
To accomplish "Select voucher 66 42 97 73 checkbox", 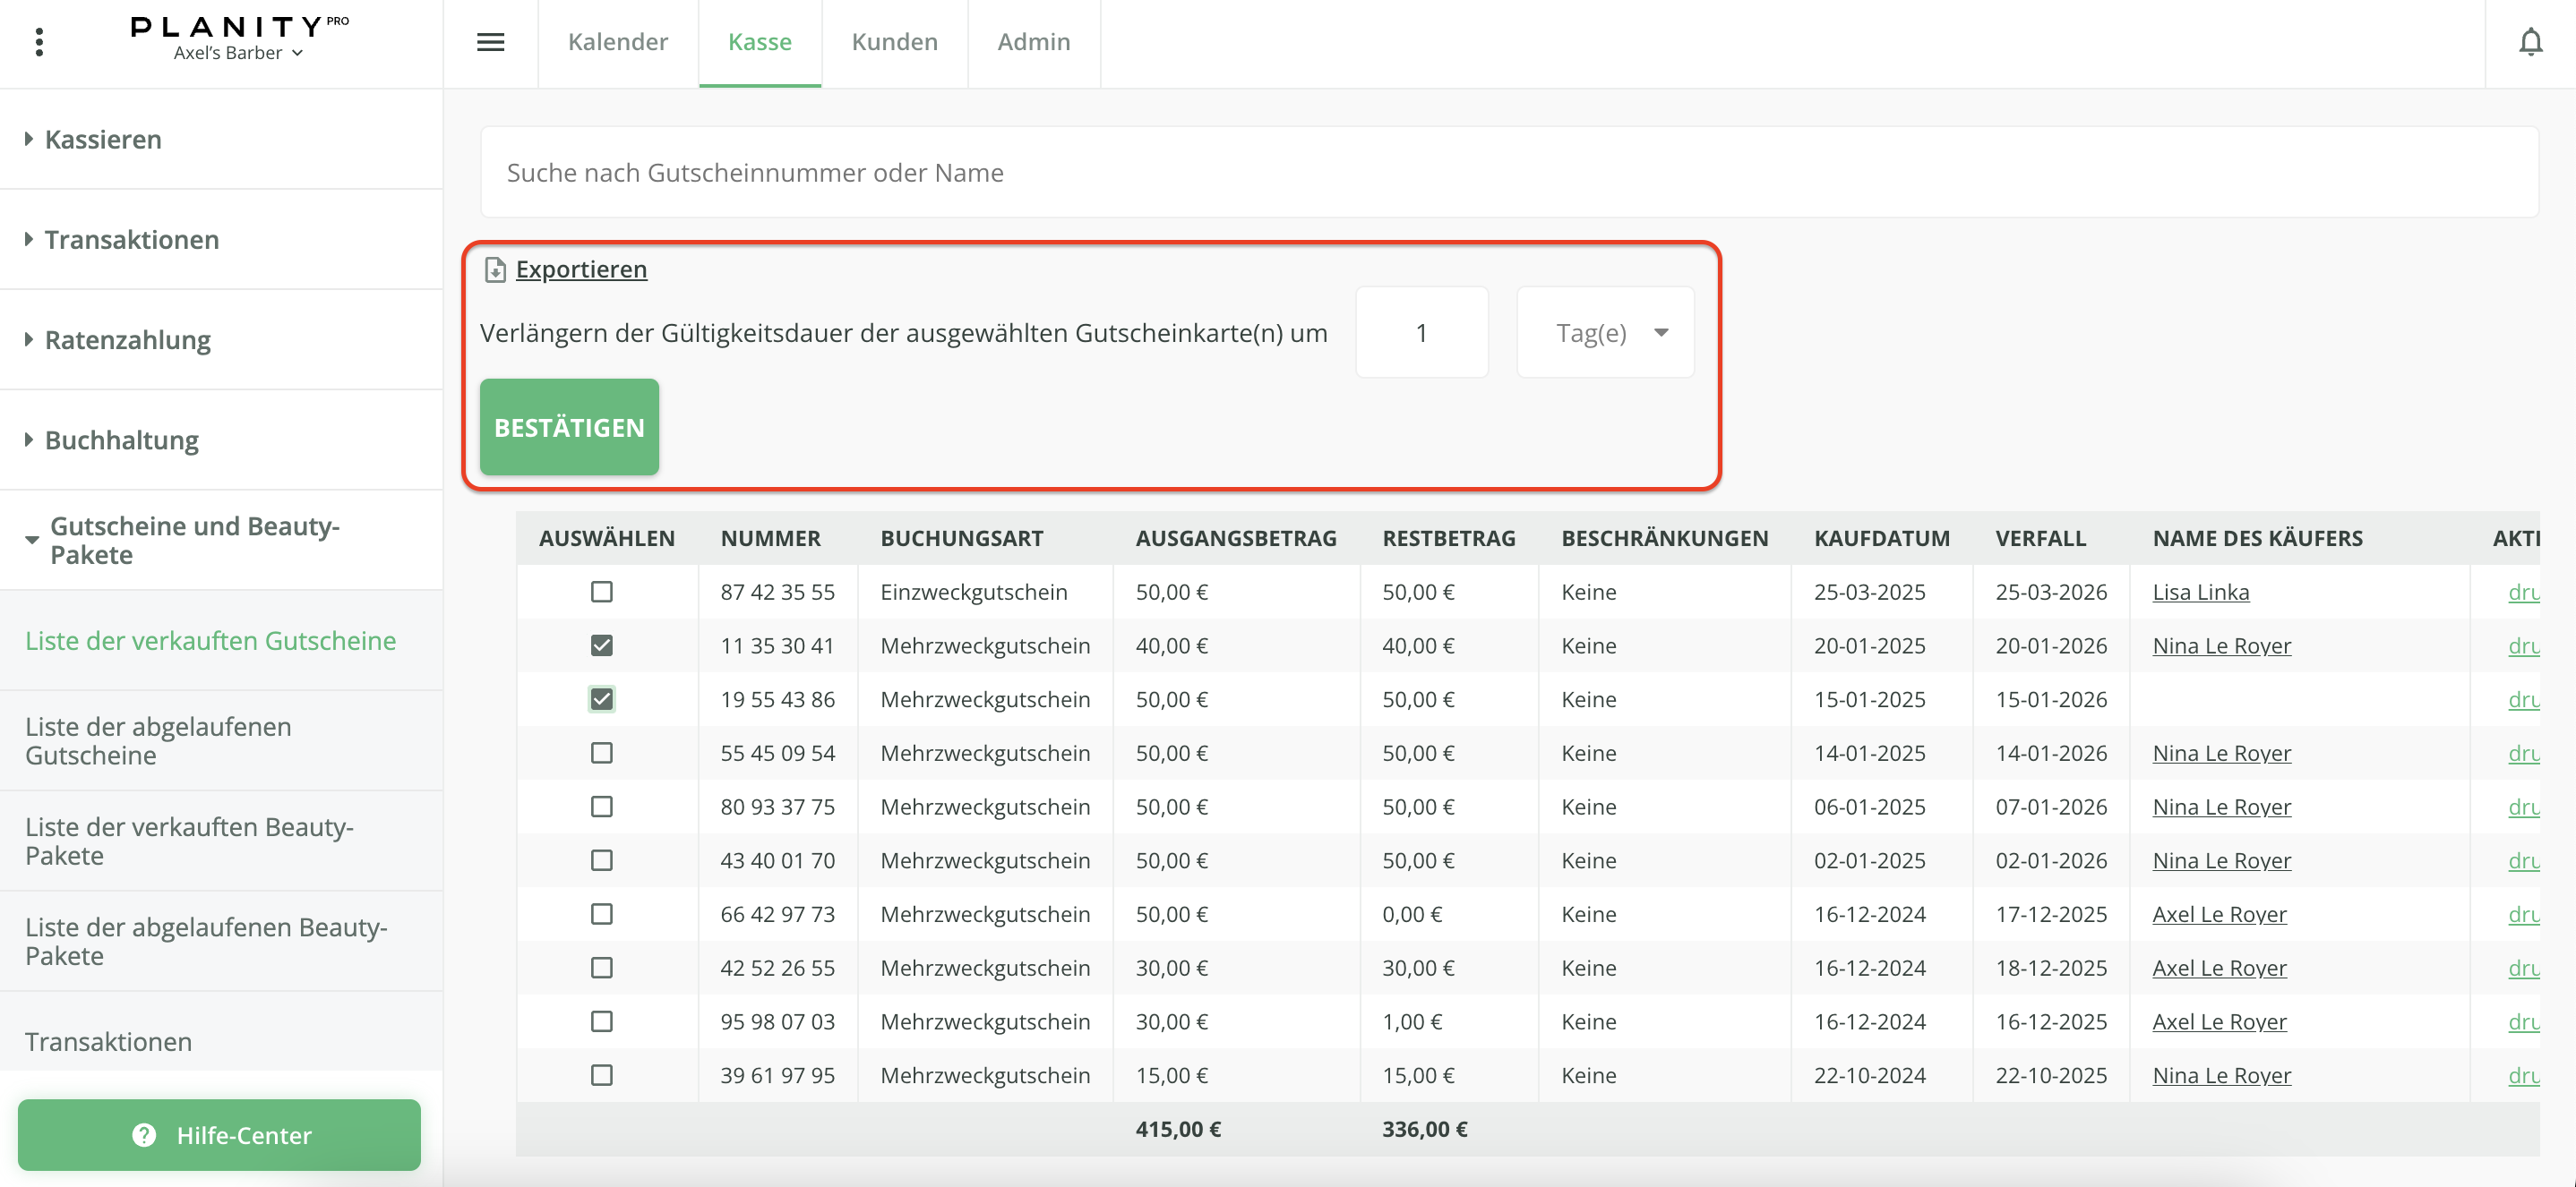I will tap(601, 914).
